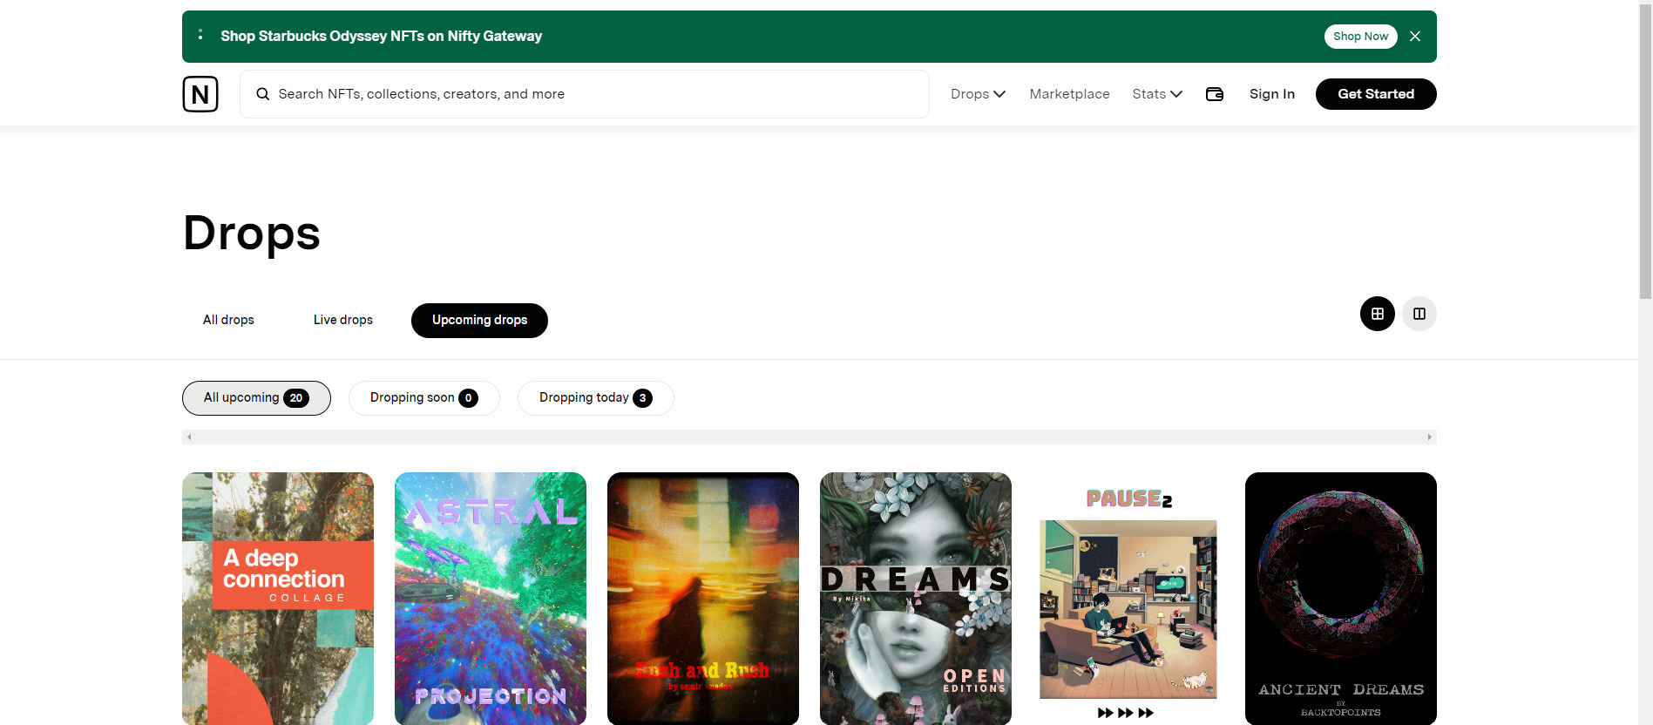Click left arrow of horizontal scrollbar

[189, 437]
